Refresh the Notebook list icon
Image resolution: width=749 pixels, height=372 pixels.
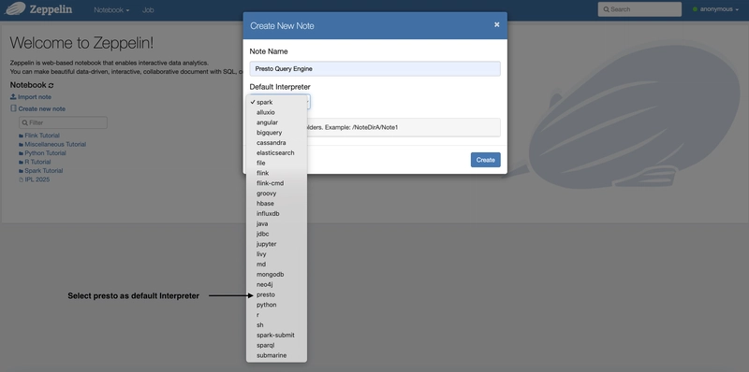51,85
